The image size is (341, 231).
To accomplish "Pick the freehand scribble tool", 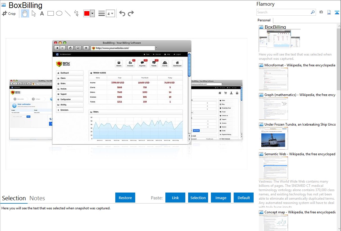I will (x=76, y=13).
